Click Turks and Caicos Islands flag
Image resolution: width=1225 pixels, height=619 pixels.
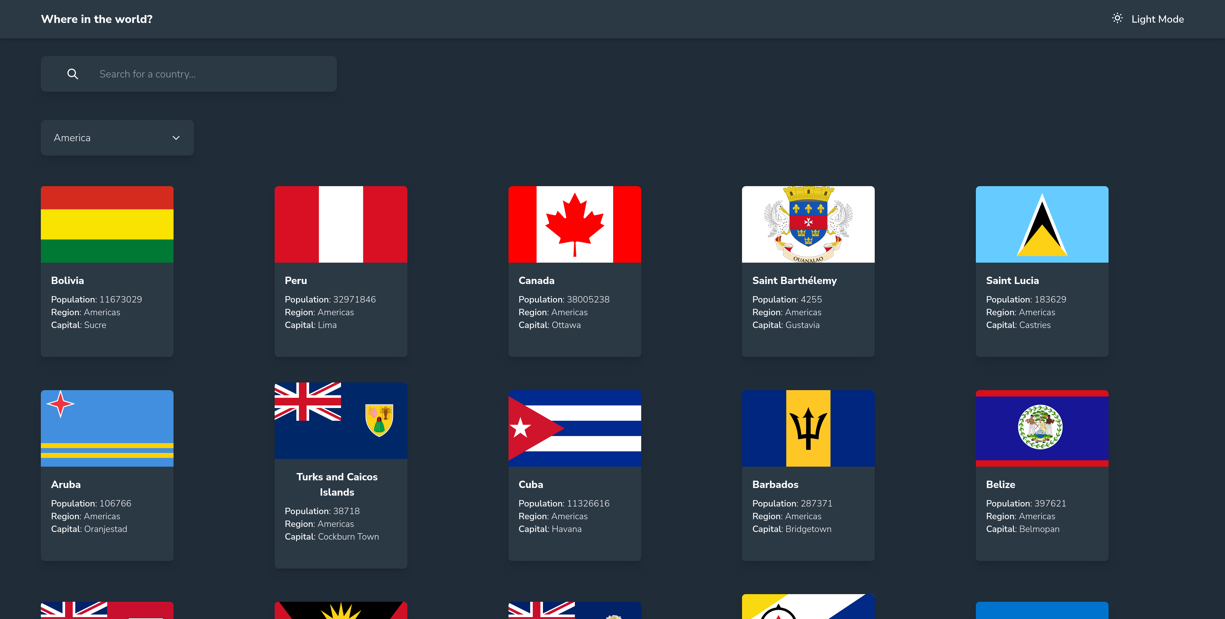pos(340,420)
